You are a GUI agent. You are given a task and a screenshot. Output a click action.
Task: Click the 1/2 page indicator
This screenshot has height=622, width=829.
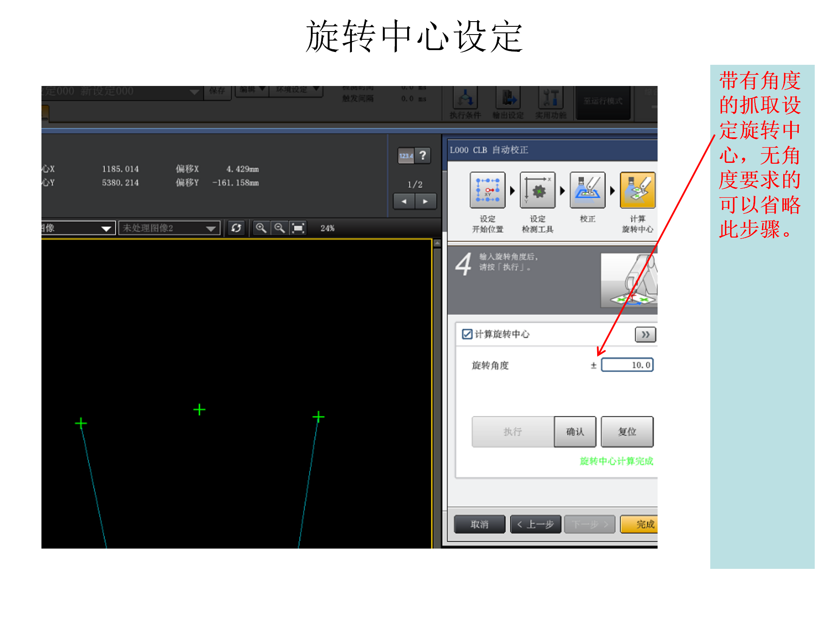point(415,184)
